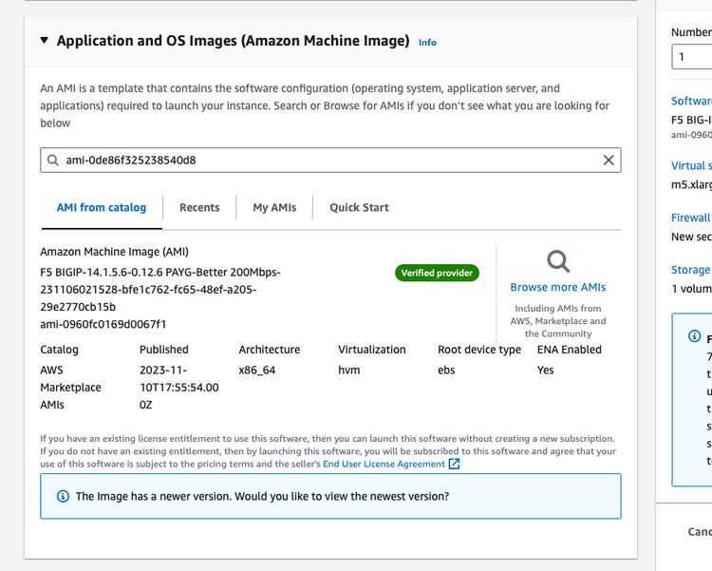712x571 pixels.
Task: Switch to the Recents tab
Action: [199, 207]
